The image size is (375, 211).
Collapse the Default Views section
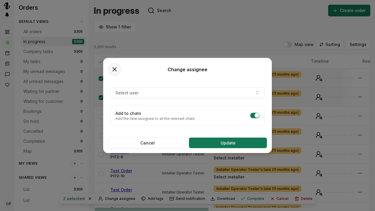point(82,22)
